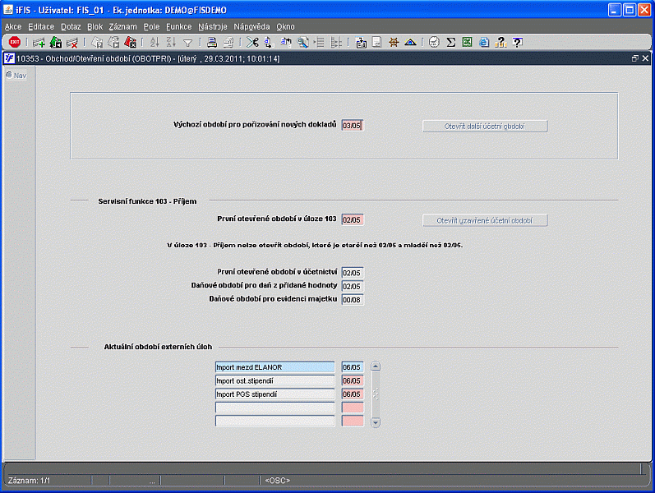The height and width of the screenshot is (493, 655).
Task: Click the insert new record icon
Action: pyautogui.click(x=39, y=42)
